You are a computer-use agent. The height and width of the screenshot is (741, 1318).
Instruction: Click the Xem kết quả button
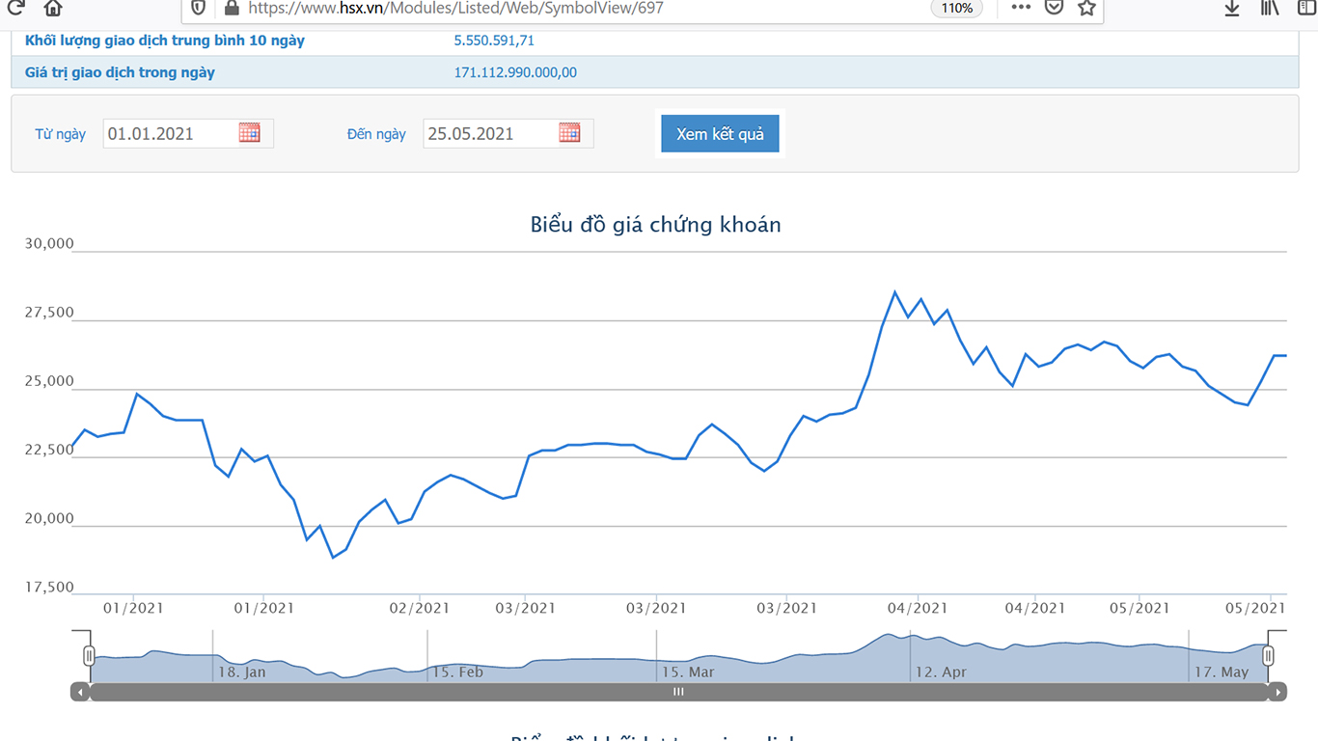(x=720, y=134)
